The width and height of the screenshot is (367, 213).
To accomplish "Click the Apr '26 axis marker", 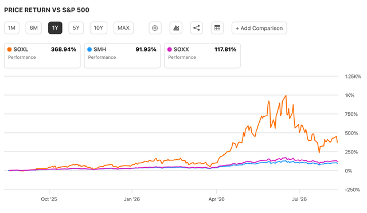I will pyautogui.click(x=217, y=199).
